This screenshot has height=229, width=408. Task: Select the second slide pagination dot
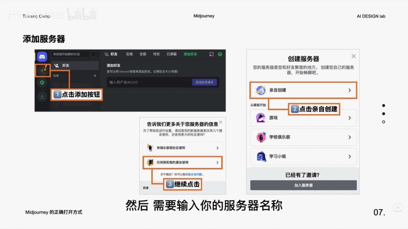[384, 114]
